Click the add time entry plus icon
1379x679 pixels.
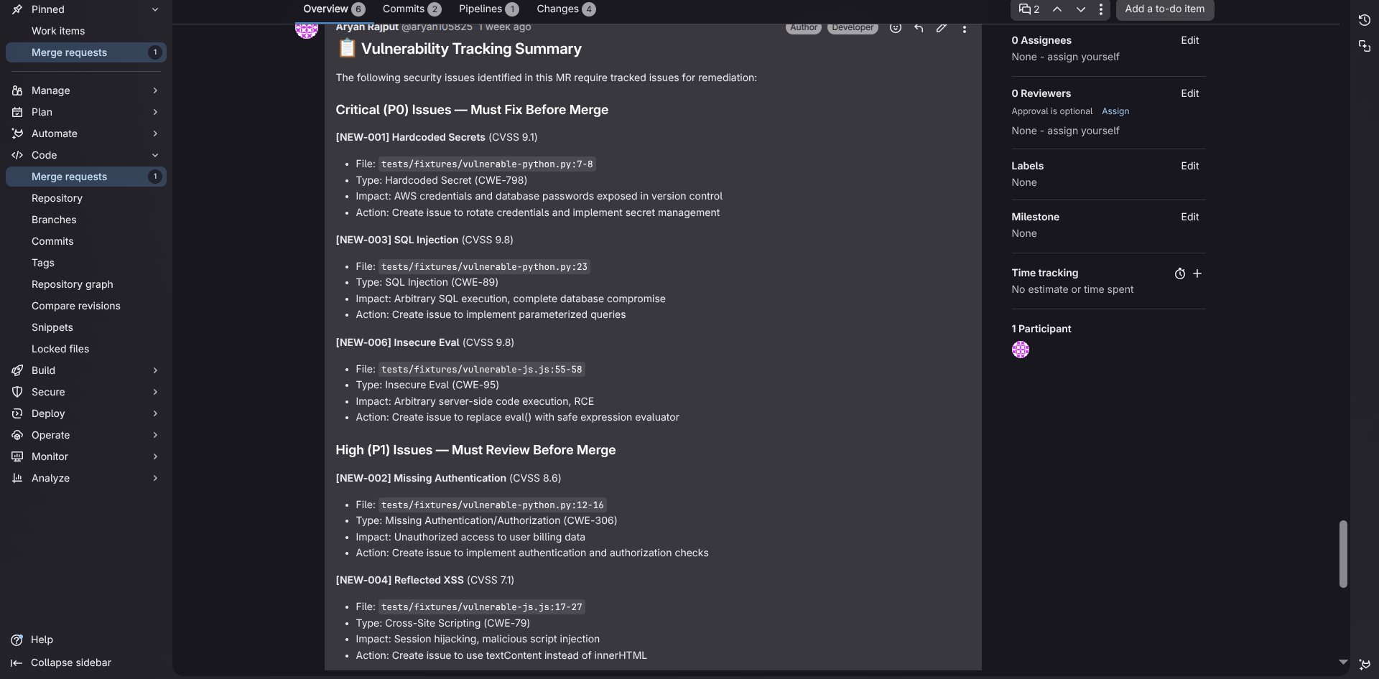pos(1197,273)
